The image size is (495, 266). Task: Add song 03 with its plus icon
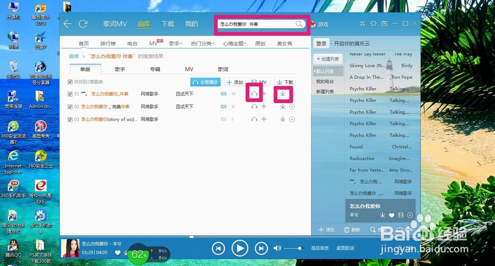[264, 119]
